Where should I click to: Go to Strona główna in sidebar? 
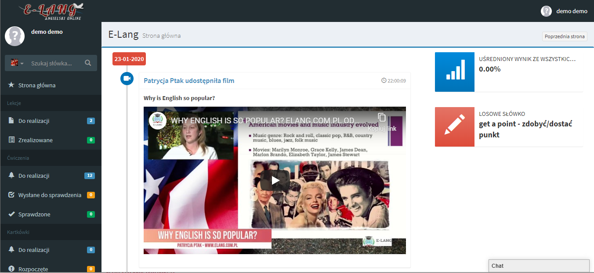click(37, 85)
